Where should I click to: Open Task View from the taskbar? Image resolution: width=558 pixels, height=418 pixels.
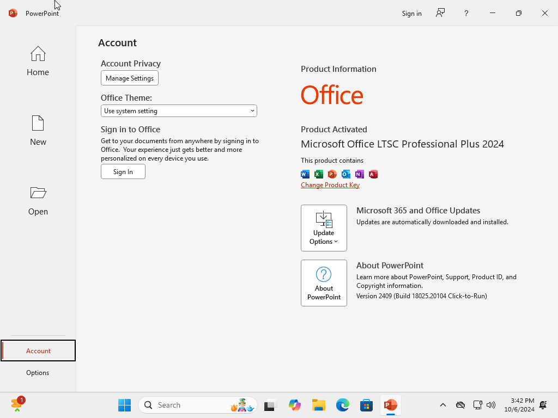click(x=271, y=405)
